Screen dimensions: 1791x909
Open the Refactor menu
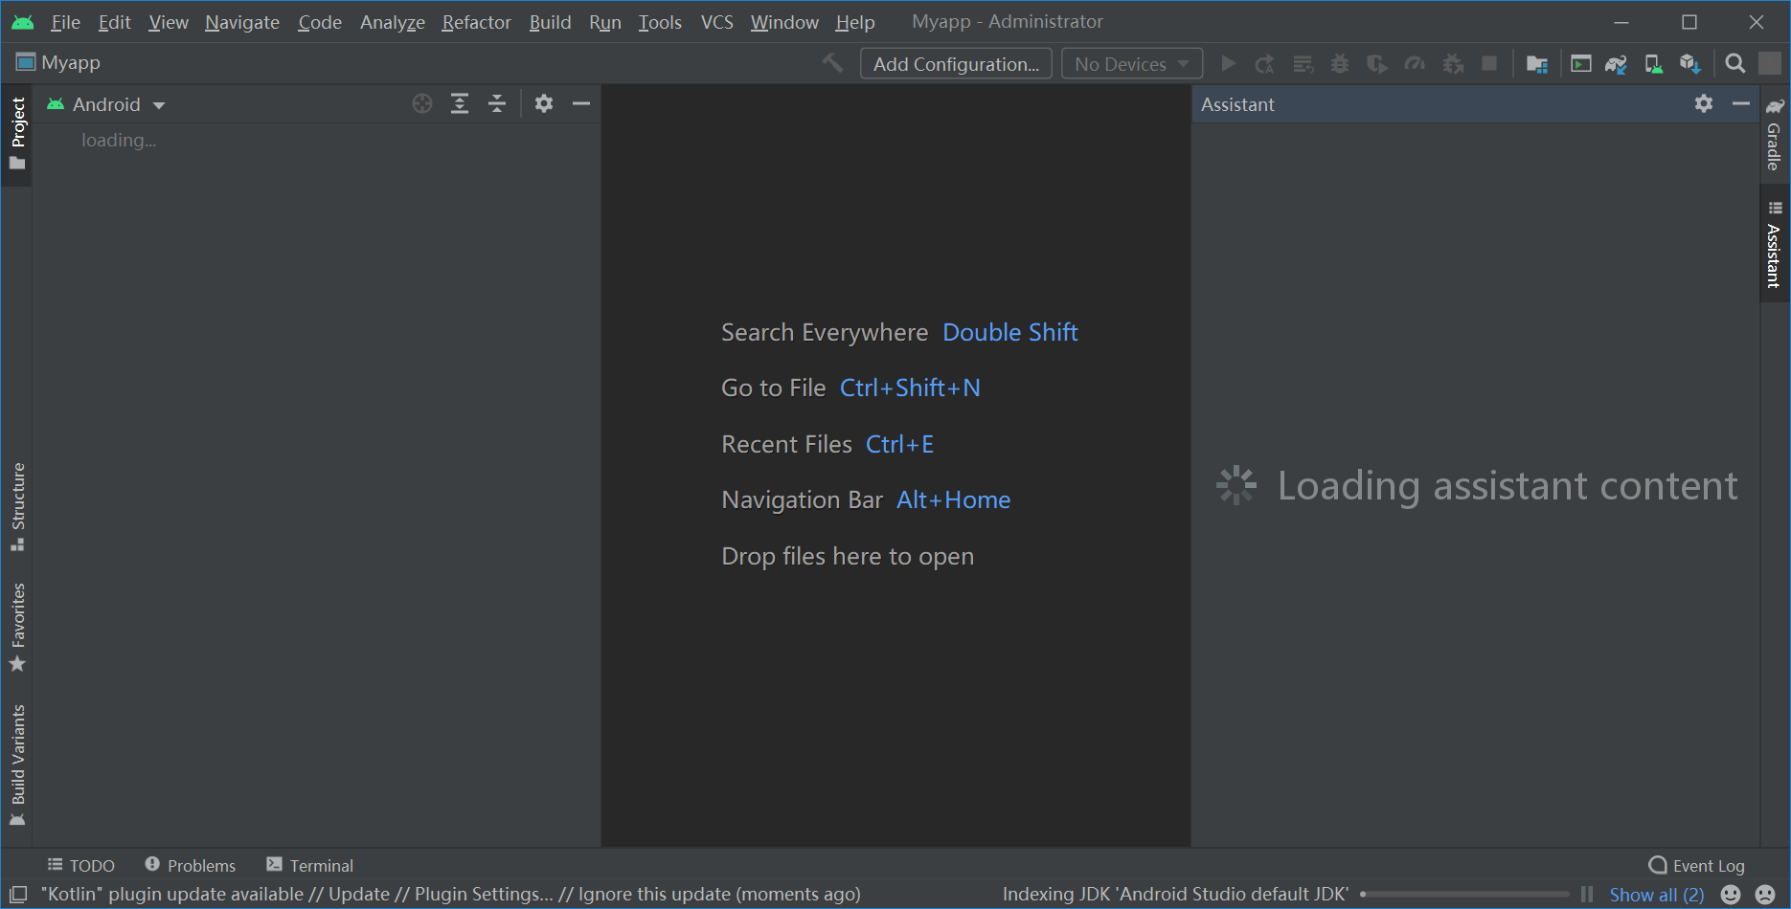[476, 22]
